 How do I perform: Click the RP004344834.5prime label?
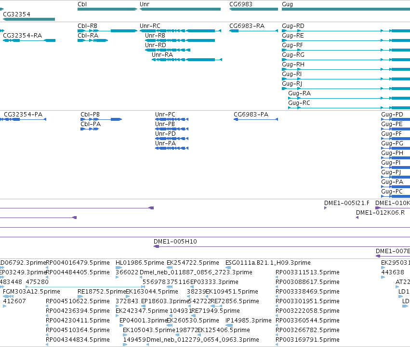[78, 340]
